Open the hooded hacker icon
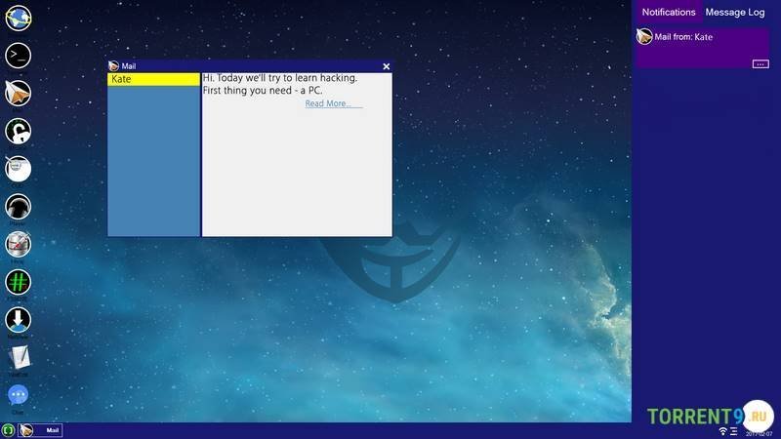The image size is (781, 439). 19,206
